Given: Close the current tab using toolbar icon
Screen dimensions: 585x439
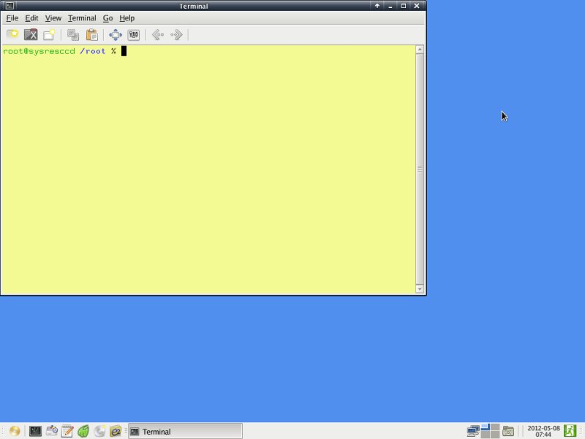Looking at the screenshot, I should coord(31,34).
